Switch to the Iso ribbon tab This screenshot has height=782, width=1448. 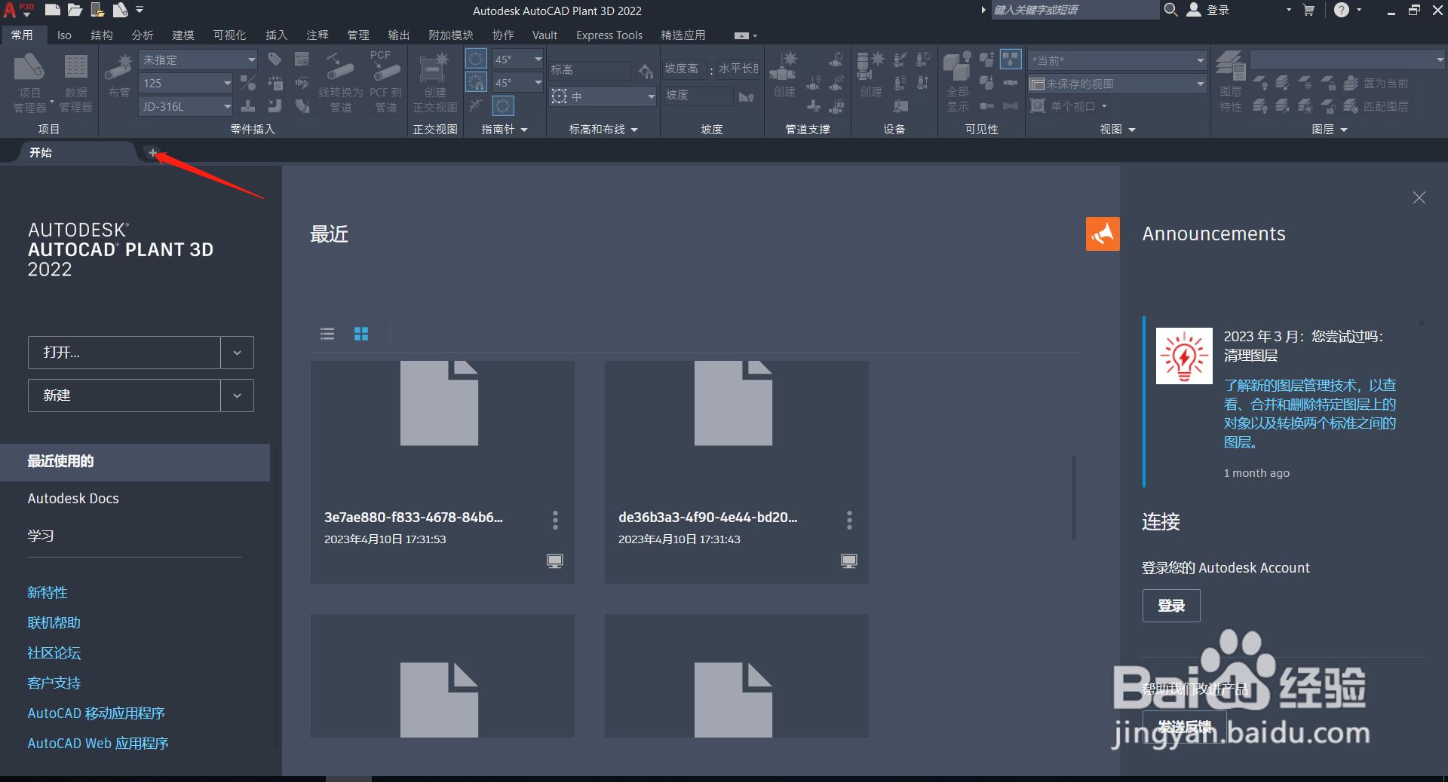[x=64, y=35]
